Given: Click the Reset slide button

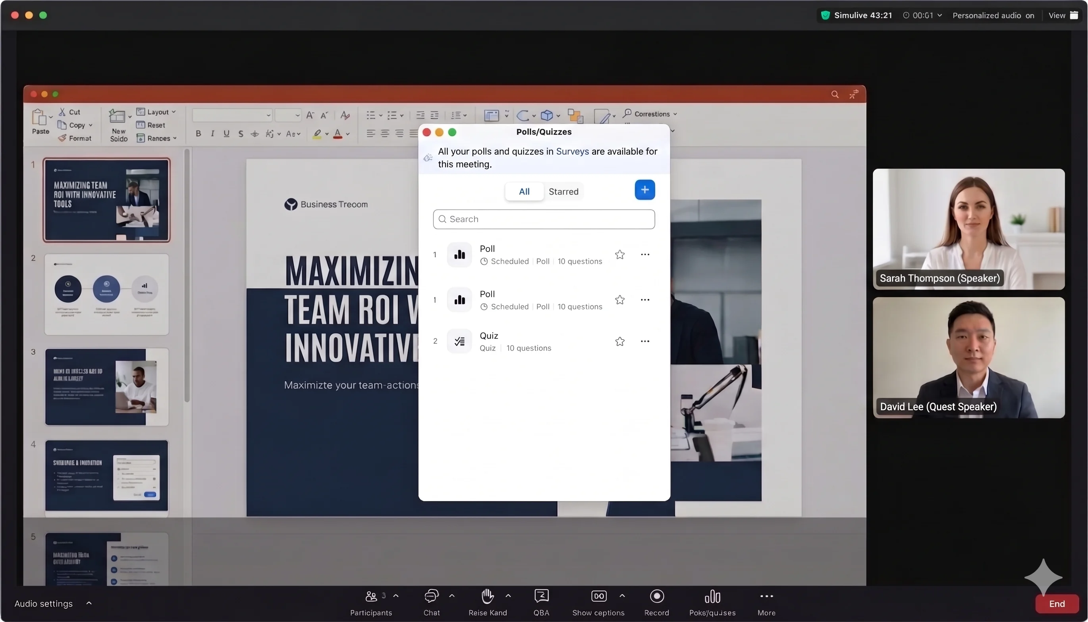Looking at the screenshot, I should 150,125.
